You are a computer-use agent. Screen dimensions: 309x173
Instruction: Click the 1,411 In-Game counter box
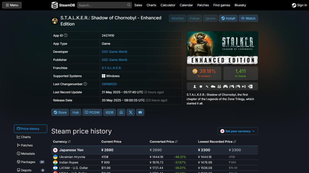coord(240,73)
